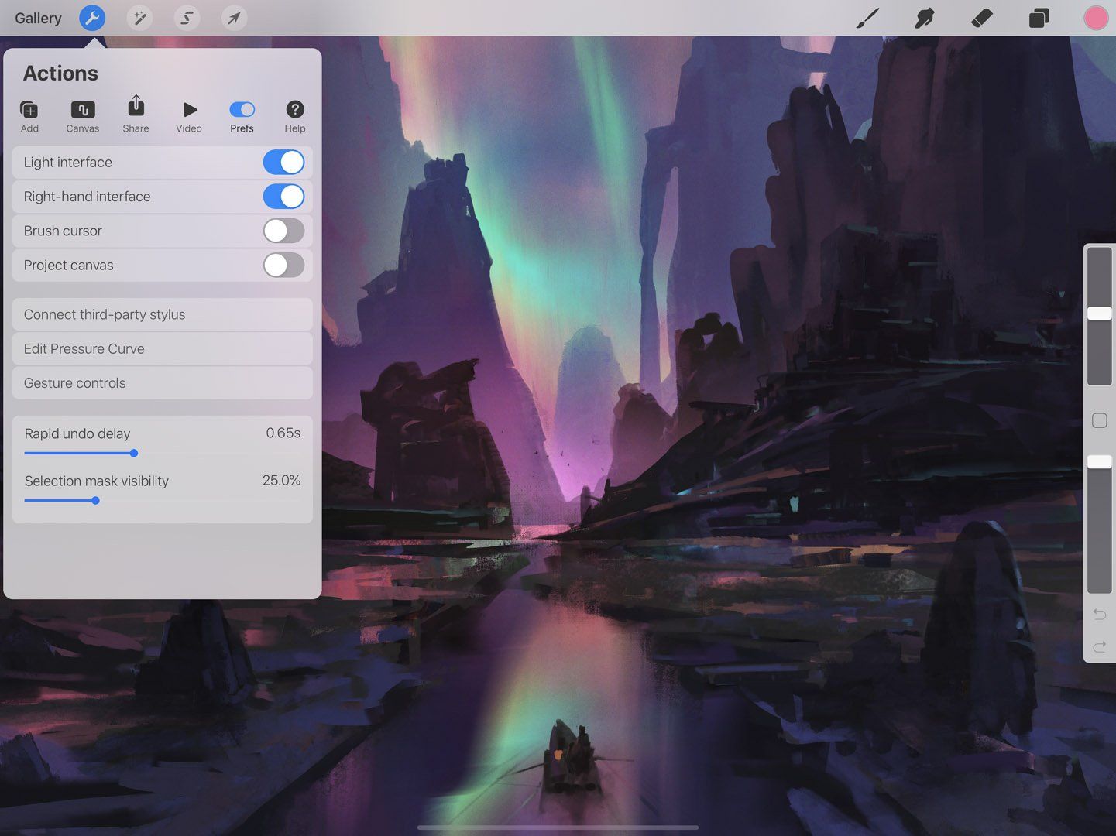Open Gesture controls settings

coord(162,382)
